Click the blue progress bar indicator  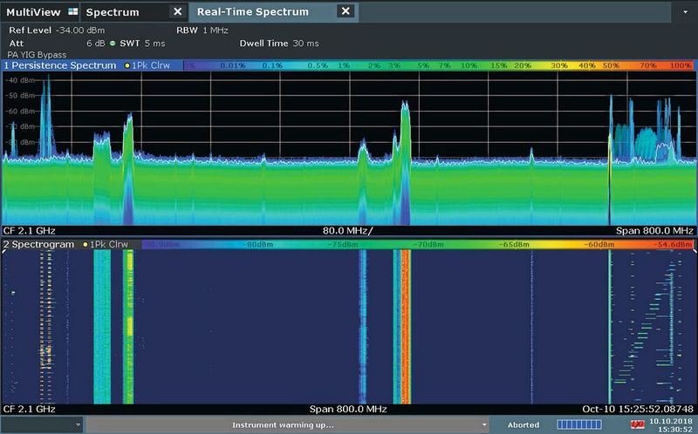(579, 424)
